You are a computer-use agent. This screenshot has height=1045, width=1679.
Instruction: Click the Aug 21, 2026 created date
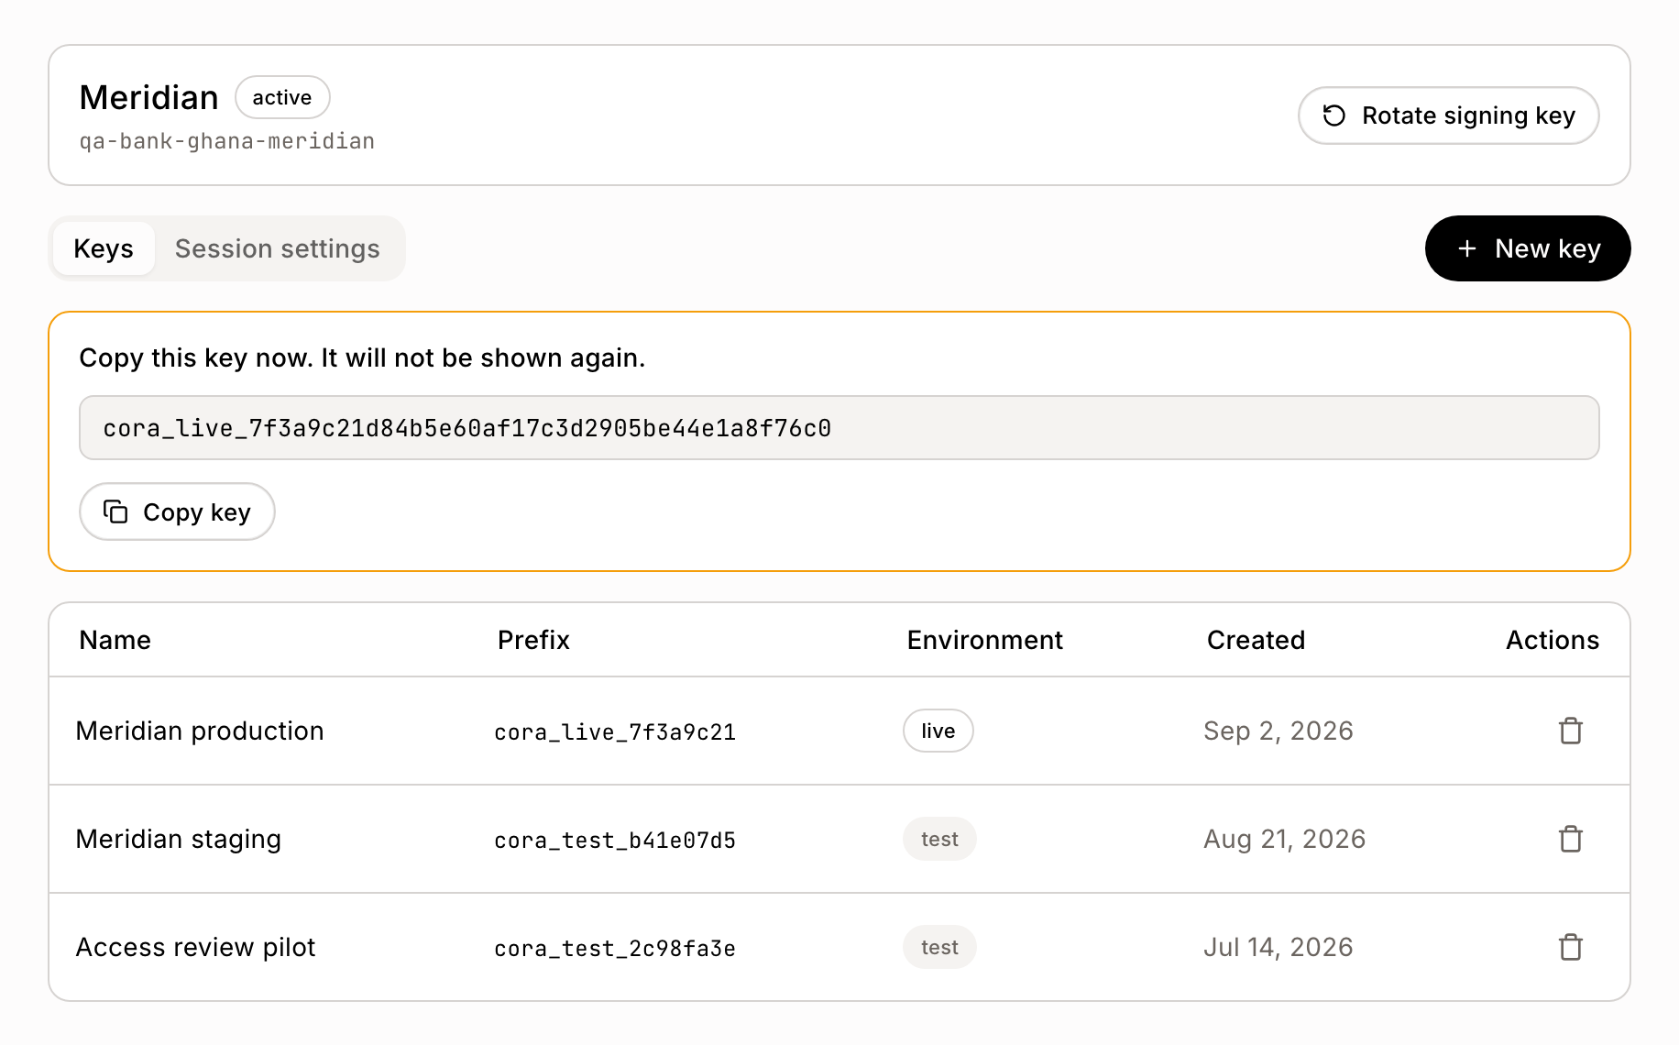click(x=1285, y=839)
